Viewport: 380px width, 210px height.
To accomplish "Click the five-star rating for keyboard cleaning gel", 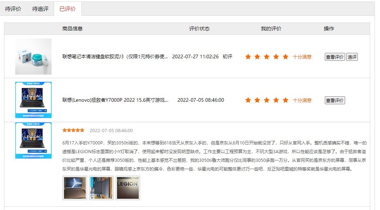I will [x=267, y=57].
